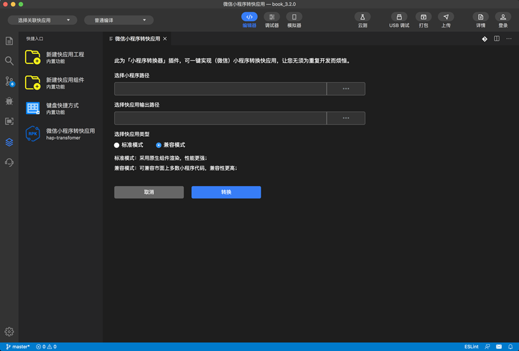Open the editor more actions ellipsis menu
The image size is (519, 351).
coord(509,38)
